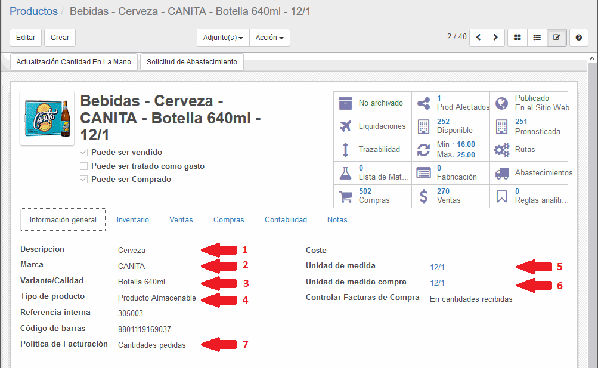Screen dimensions: 598x368
Task: Click the Pronosticada building icon
Action: pyautogui.click(x=502, y=126)
